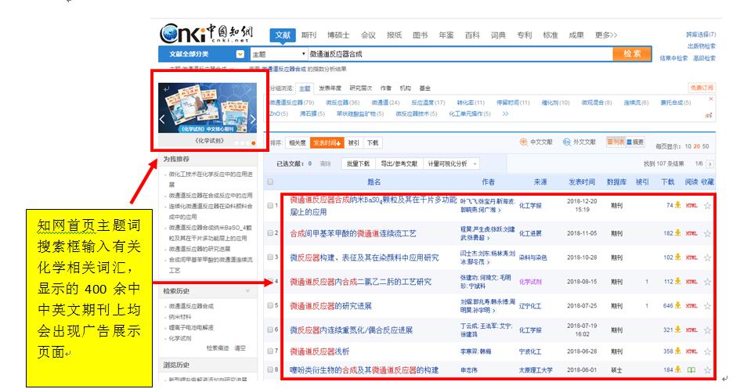
Task: Switch to 摘要 summary view
Action: pyautogui.click(x=636, y=142)
